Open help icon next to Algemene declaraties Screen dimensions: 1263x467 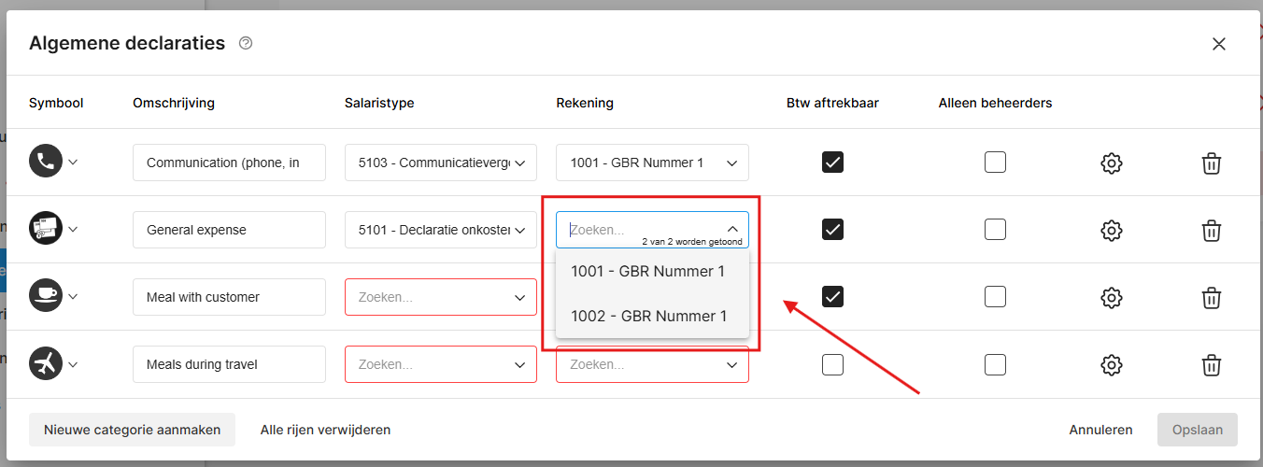tap(246, 43)
